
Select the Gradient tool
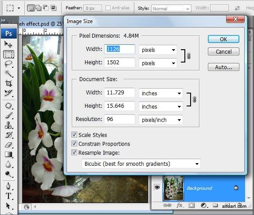(x=8, y=154)
